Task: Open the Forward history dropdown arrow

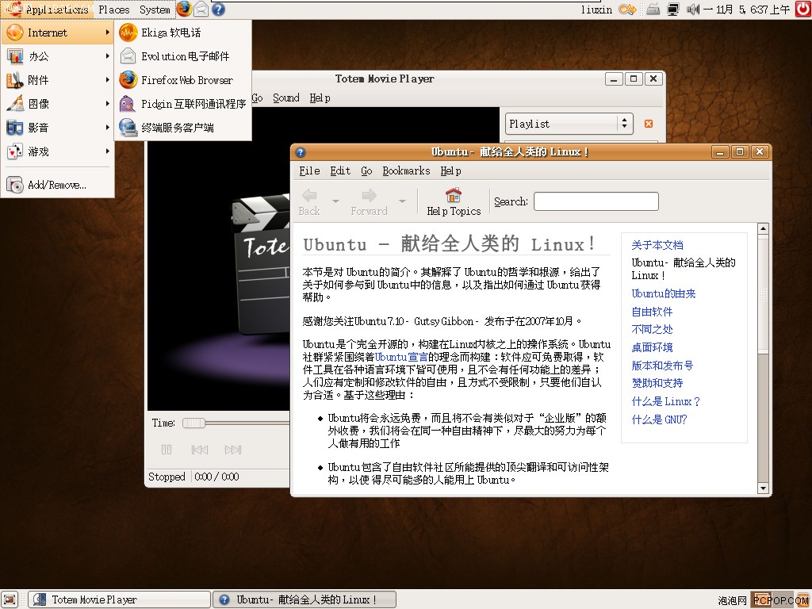Action: 402,201
